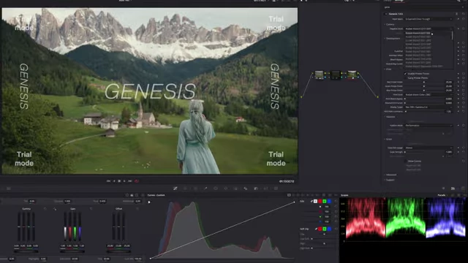
Task: Collapse the Camera section
Action: click(390, 24)
